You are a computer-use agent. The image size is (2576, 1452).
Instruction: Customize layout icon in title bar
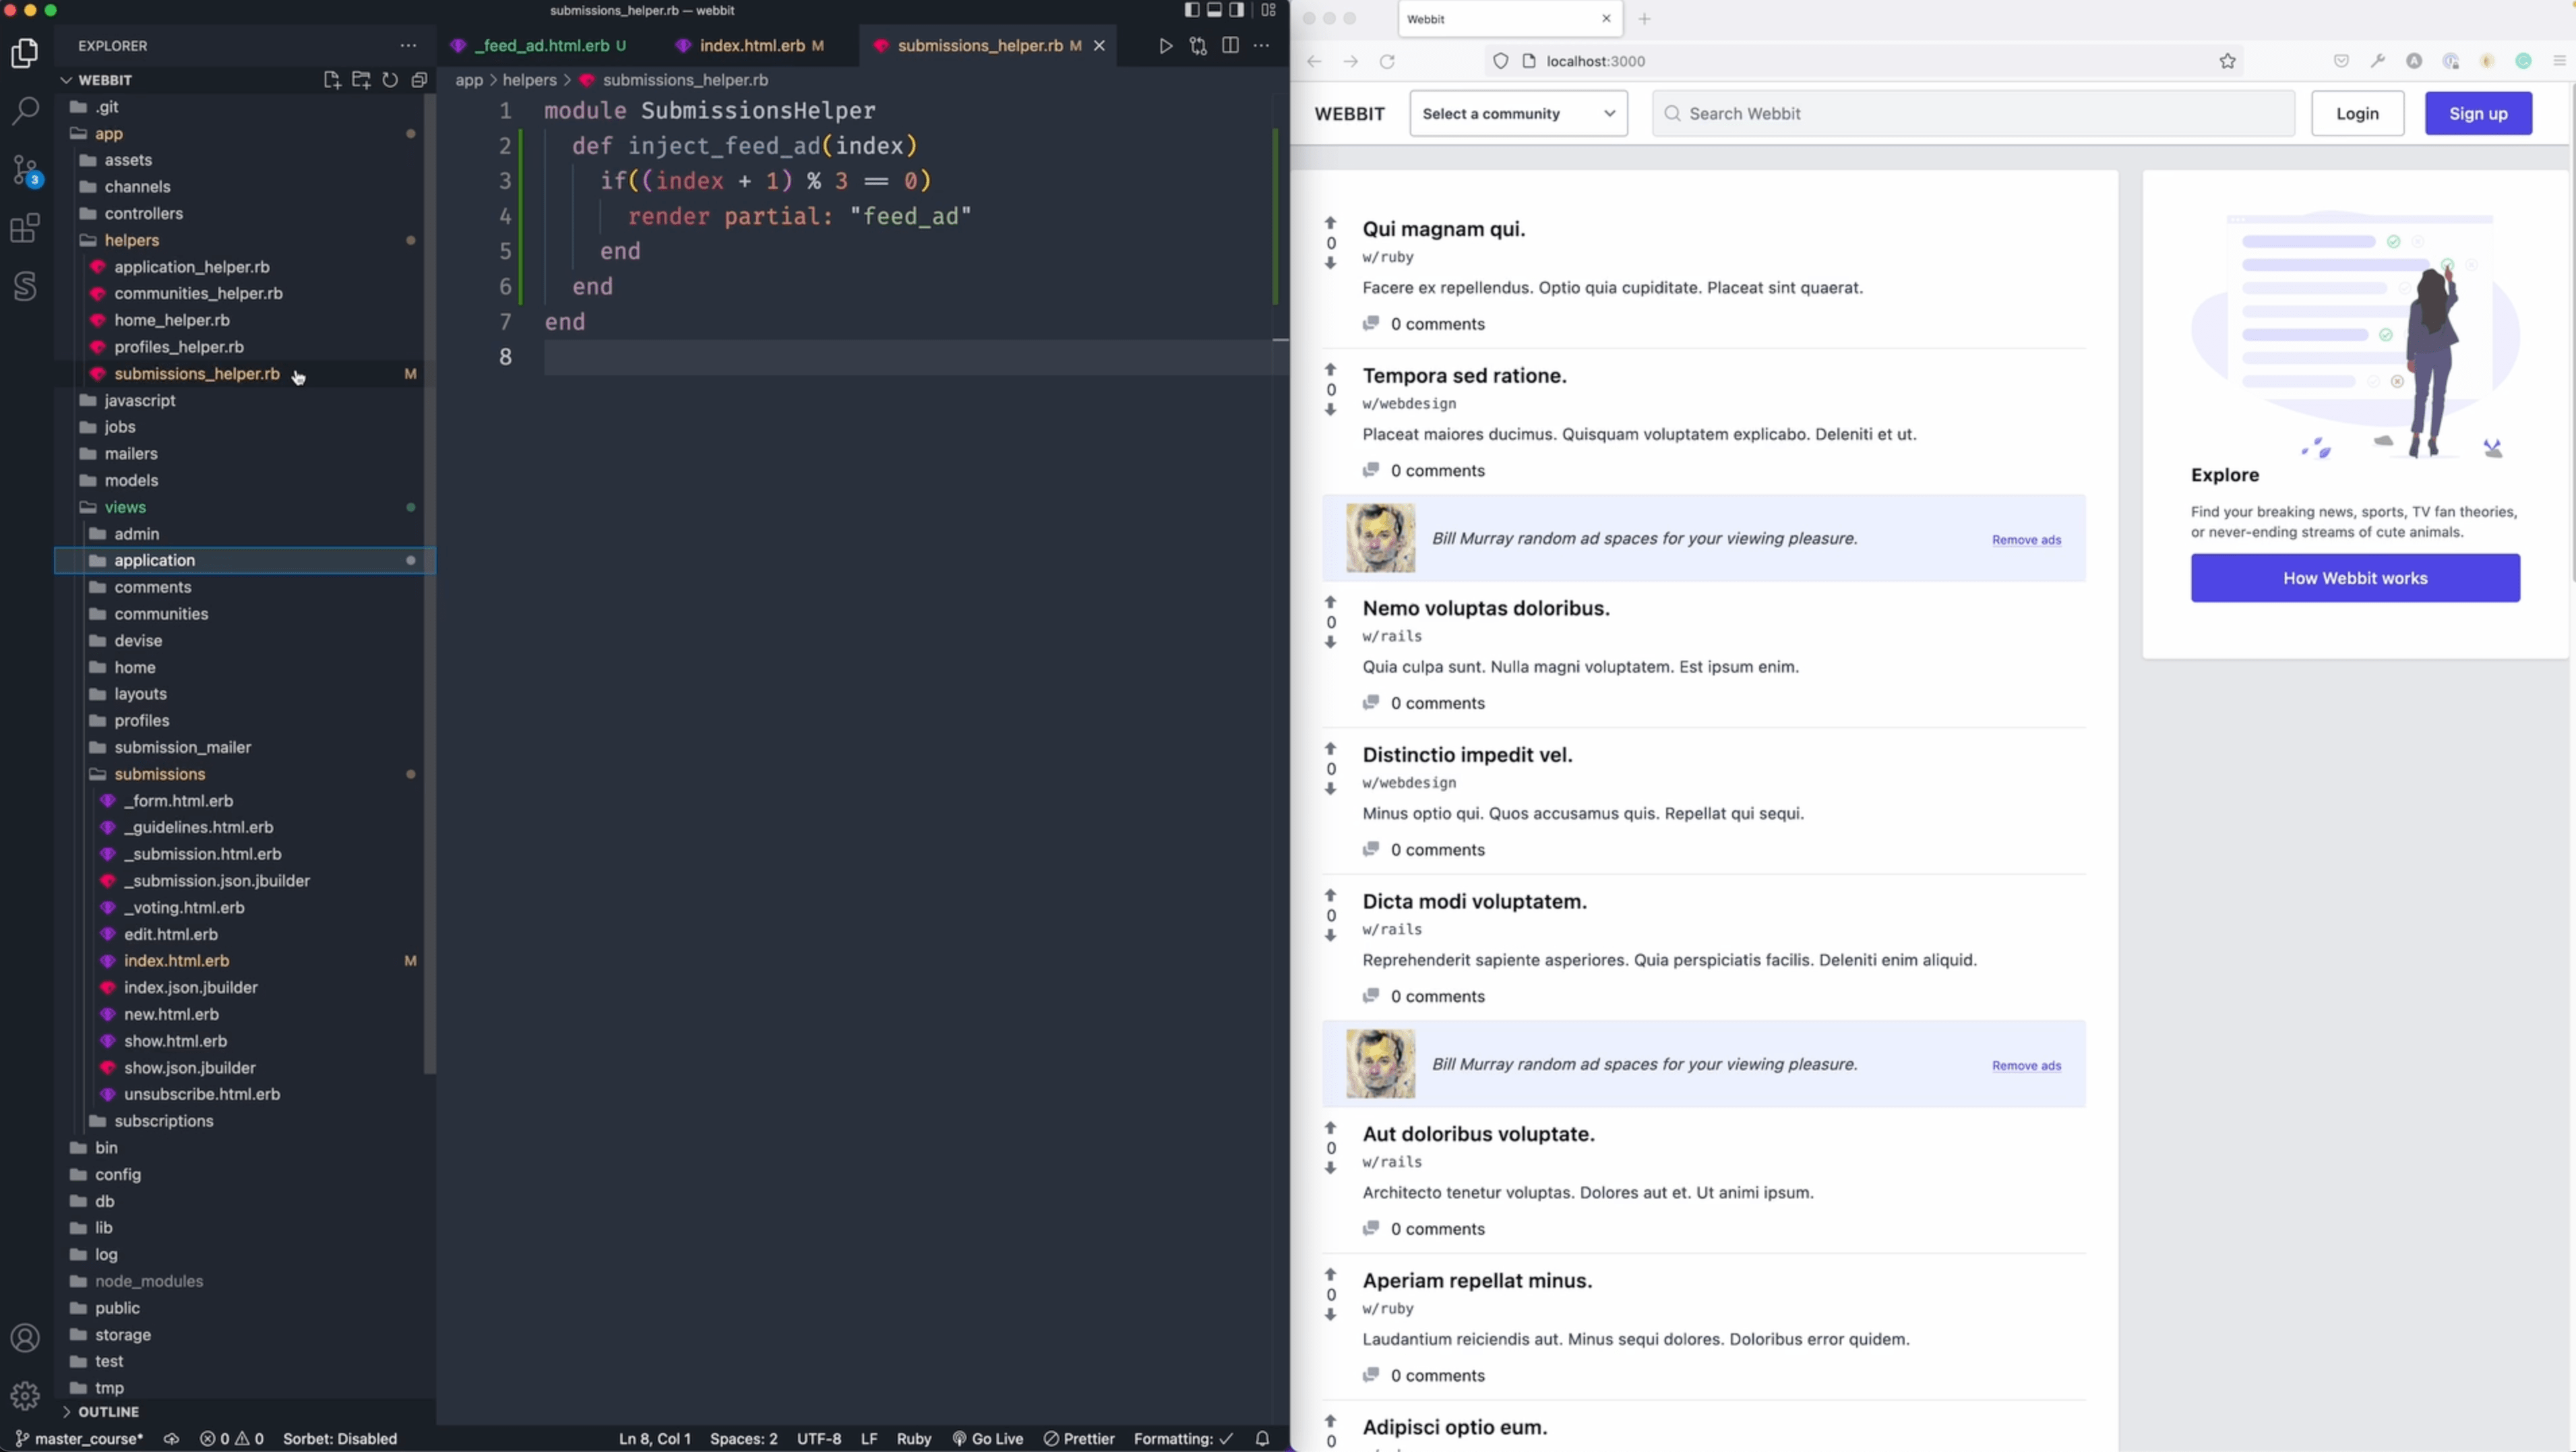(1268, 10)
